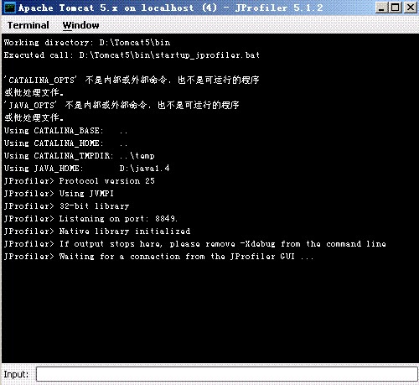Click the 'CATALINA_OPTS' error line

(132, 81)
